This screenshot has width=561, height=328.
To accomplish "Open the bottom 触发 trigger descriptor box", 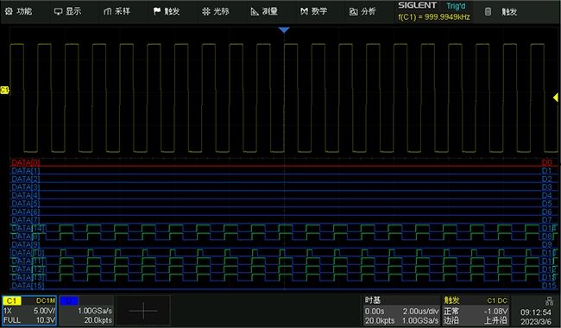I will [x=476, y=311].
